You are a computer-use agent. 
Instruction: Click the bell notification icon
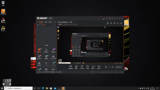118,23
